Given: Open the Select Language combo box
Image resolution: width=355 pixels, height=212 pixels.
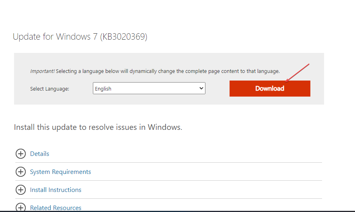Looking at the screenshot, I should click(149, 89).
